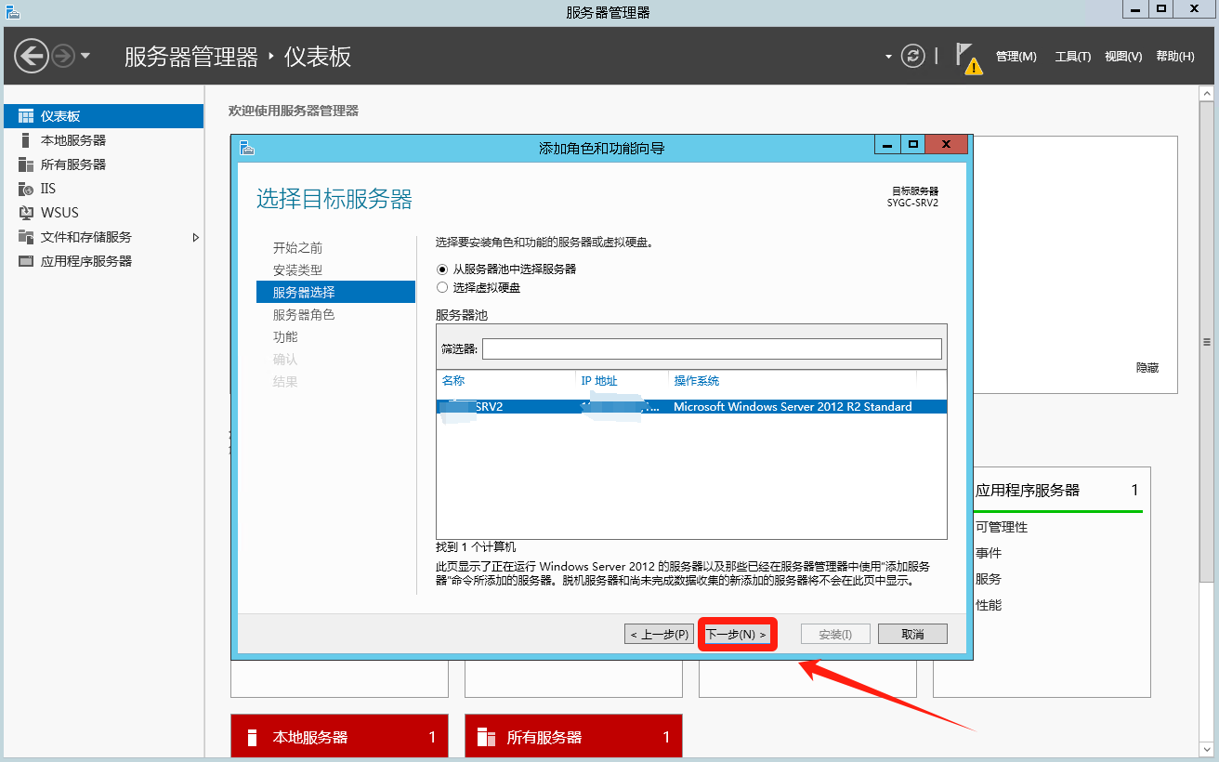
Task: Open the Manage (管理) menu
Action: pos(1016,57)
